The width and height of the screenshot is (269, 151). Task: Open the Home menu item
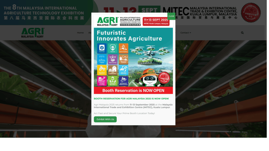pyautogui.click(x=80, y=33)
